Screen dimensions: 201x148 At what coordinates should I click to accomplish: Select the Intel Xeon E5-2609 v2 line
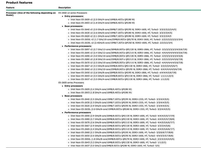coord(103,20)
